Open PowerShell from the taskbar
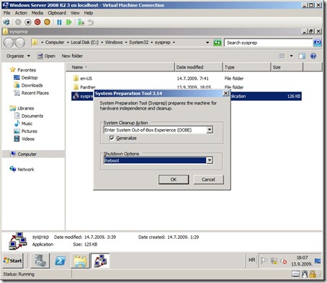Image resolution: width=327 pixels, height=283 pixels. coord(60,261)
